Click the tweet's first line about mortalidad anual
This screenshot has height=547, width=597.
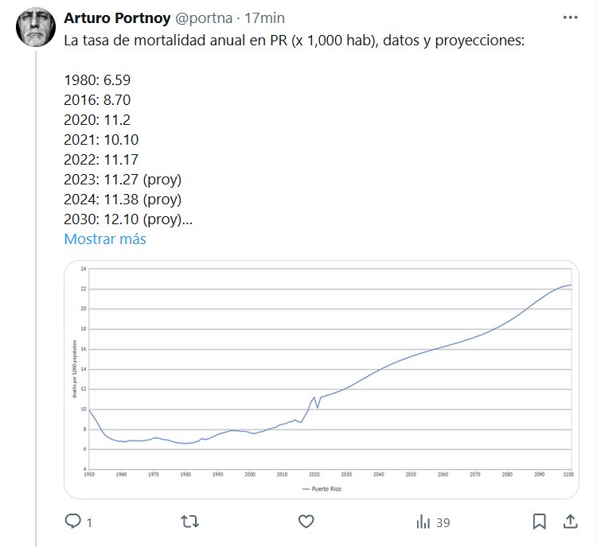coord(295,39)
